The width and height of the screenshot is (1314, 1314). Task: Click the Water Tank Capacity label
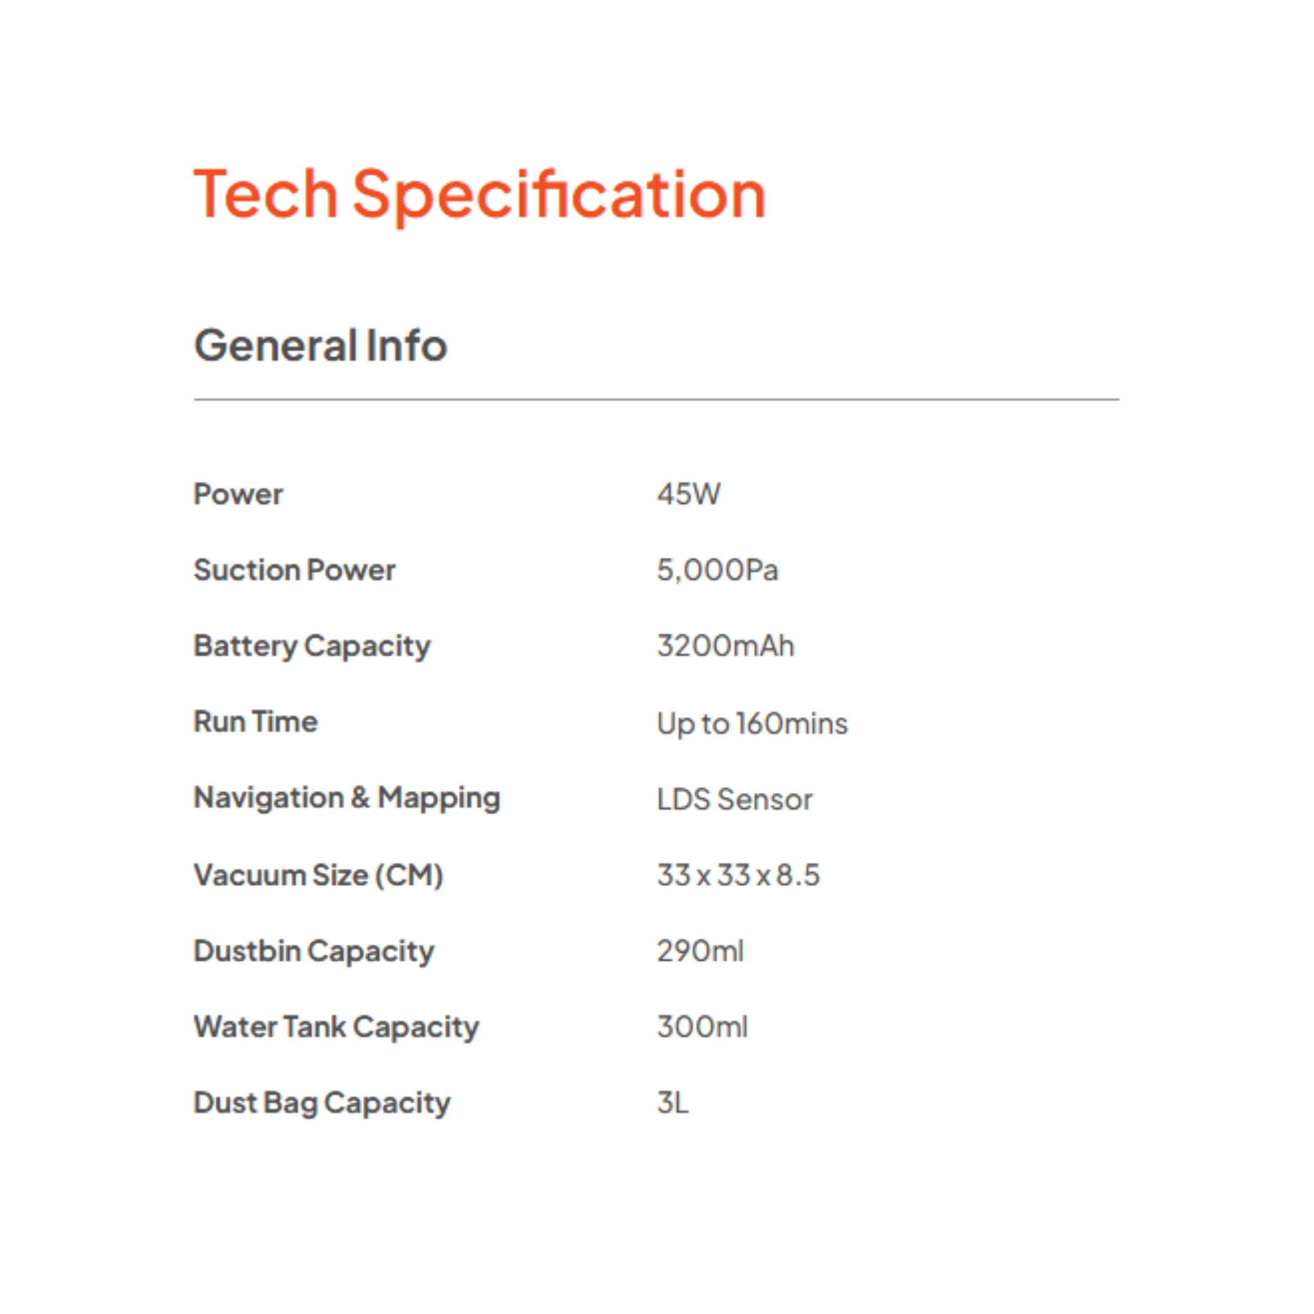pos(336,1028)
